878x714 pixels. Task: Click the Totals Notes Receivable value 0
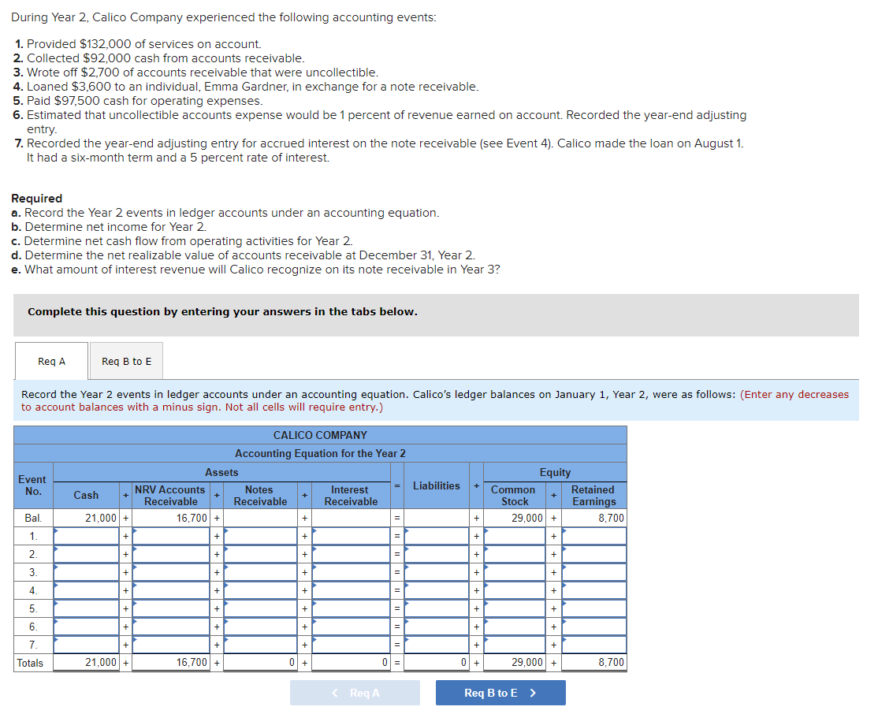[x=292, y=663]
